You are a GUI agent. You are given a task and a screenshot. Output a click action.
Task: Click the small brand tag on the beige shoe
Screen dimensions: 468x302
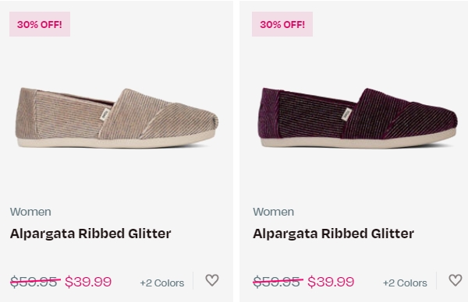coord(105,114)
